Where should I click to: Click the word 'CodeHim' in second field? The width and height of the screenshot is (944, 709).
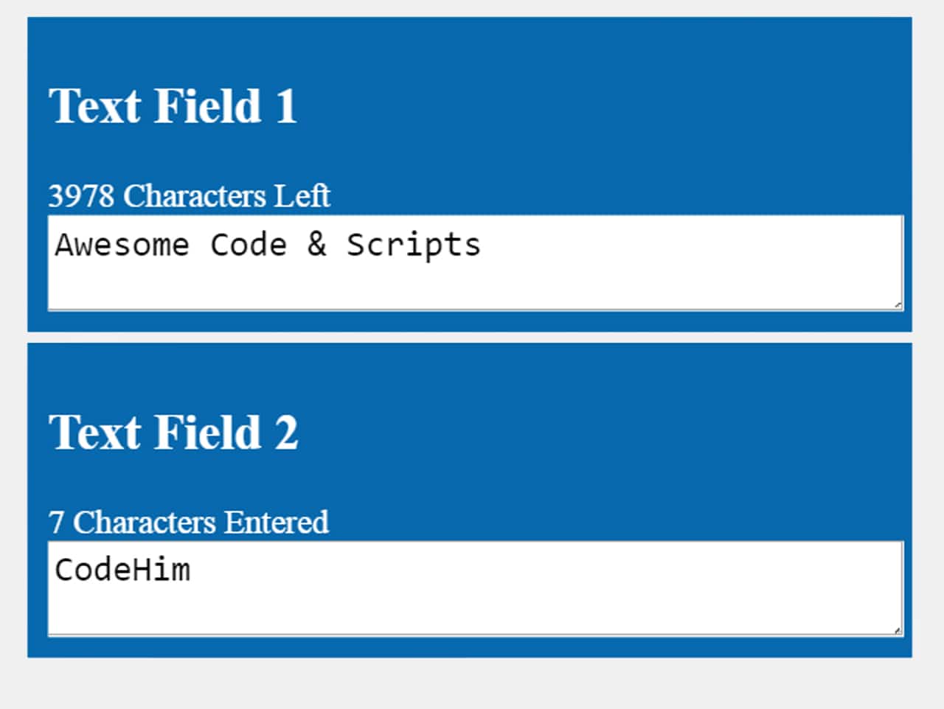pos(123,569)
